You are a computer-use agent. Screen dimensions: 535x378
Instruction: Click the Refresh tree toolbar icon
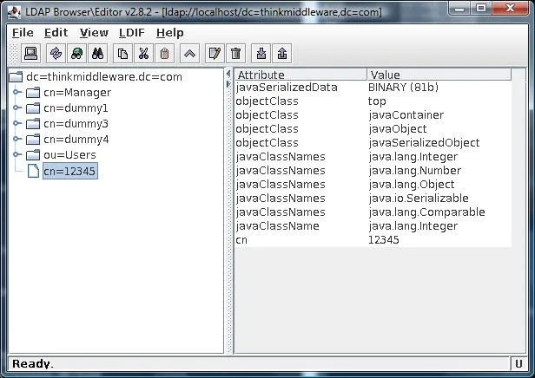click(76, 54)
